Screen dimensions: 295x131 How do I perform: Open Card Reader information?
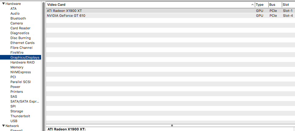tap(20, 28)
